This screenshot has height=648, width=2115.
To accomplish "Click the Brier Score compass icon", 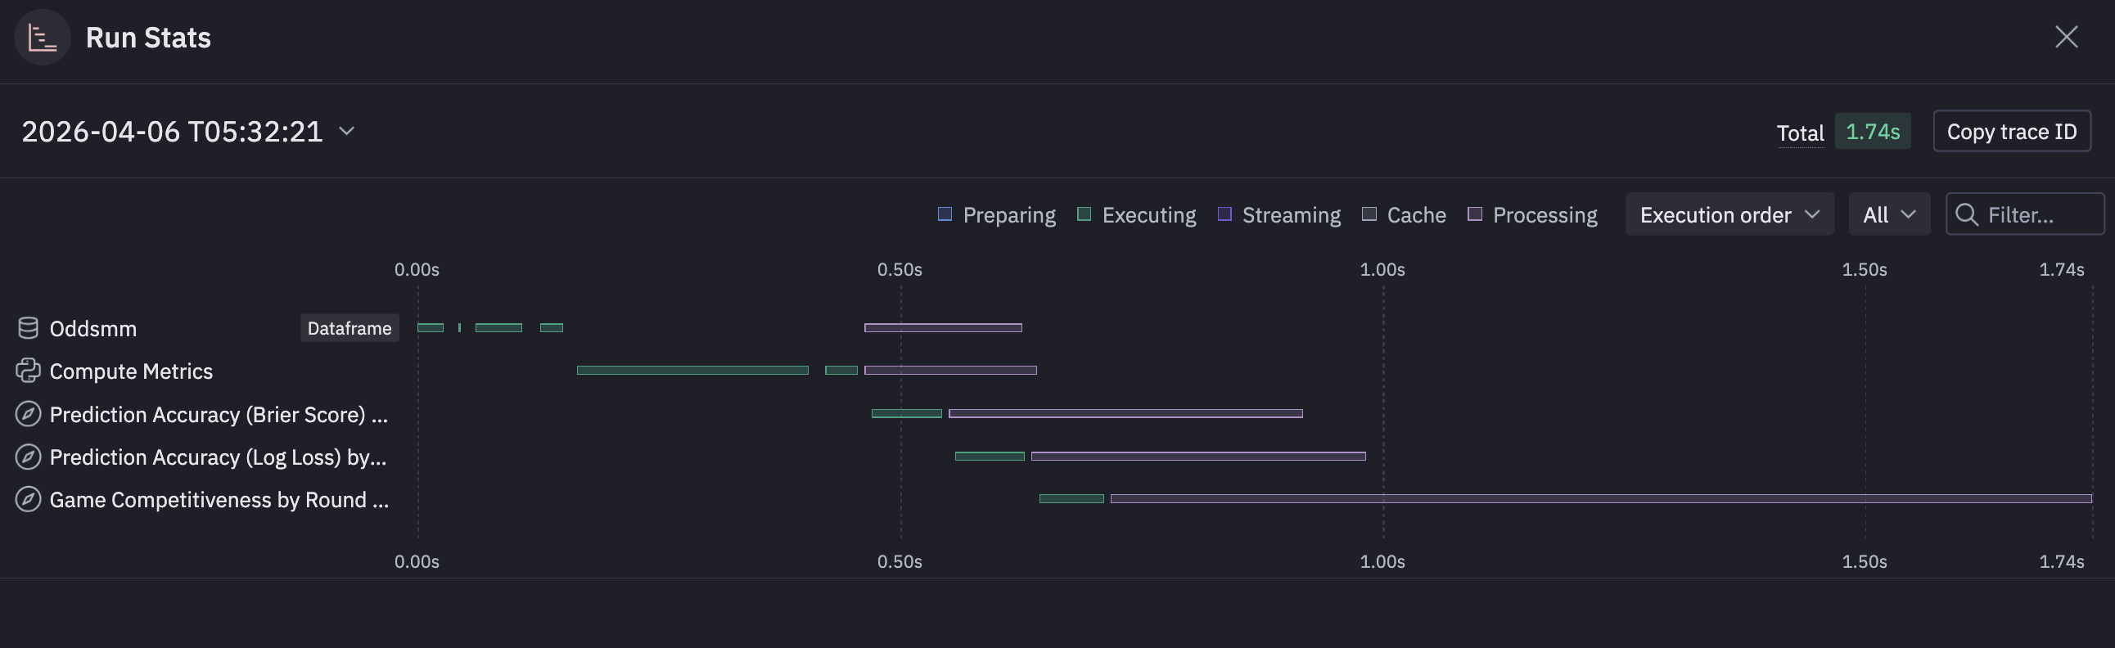I will 28,414.
